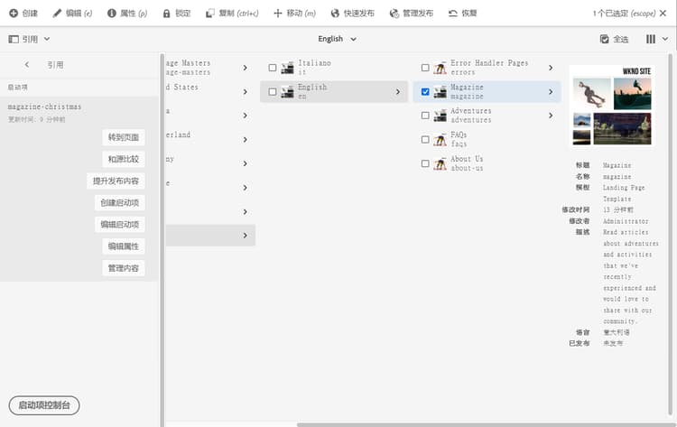Tick the Italiano checkbox
This screenshot has width=677, height=427.
tap(273, 68)
